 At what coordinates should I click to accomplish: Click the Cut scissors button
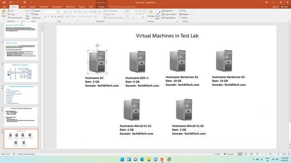10,11
